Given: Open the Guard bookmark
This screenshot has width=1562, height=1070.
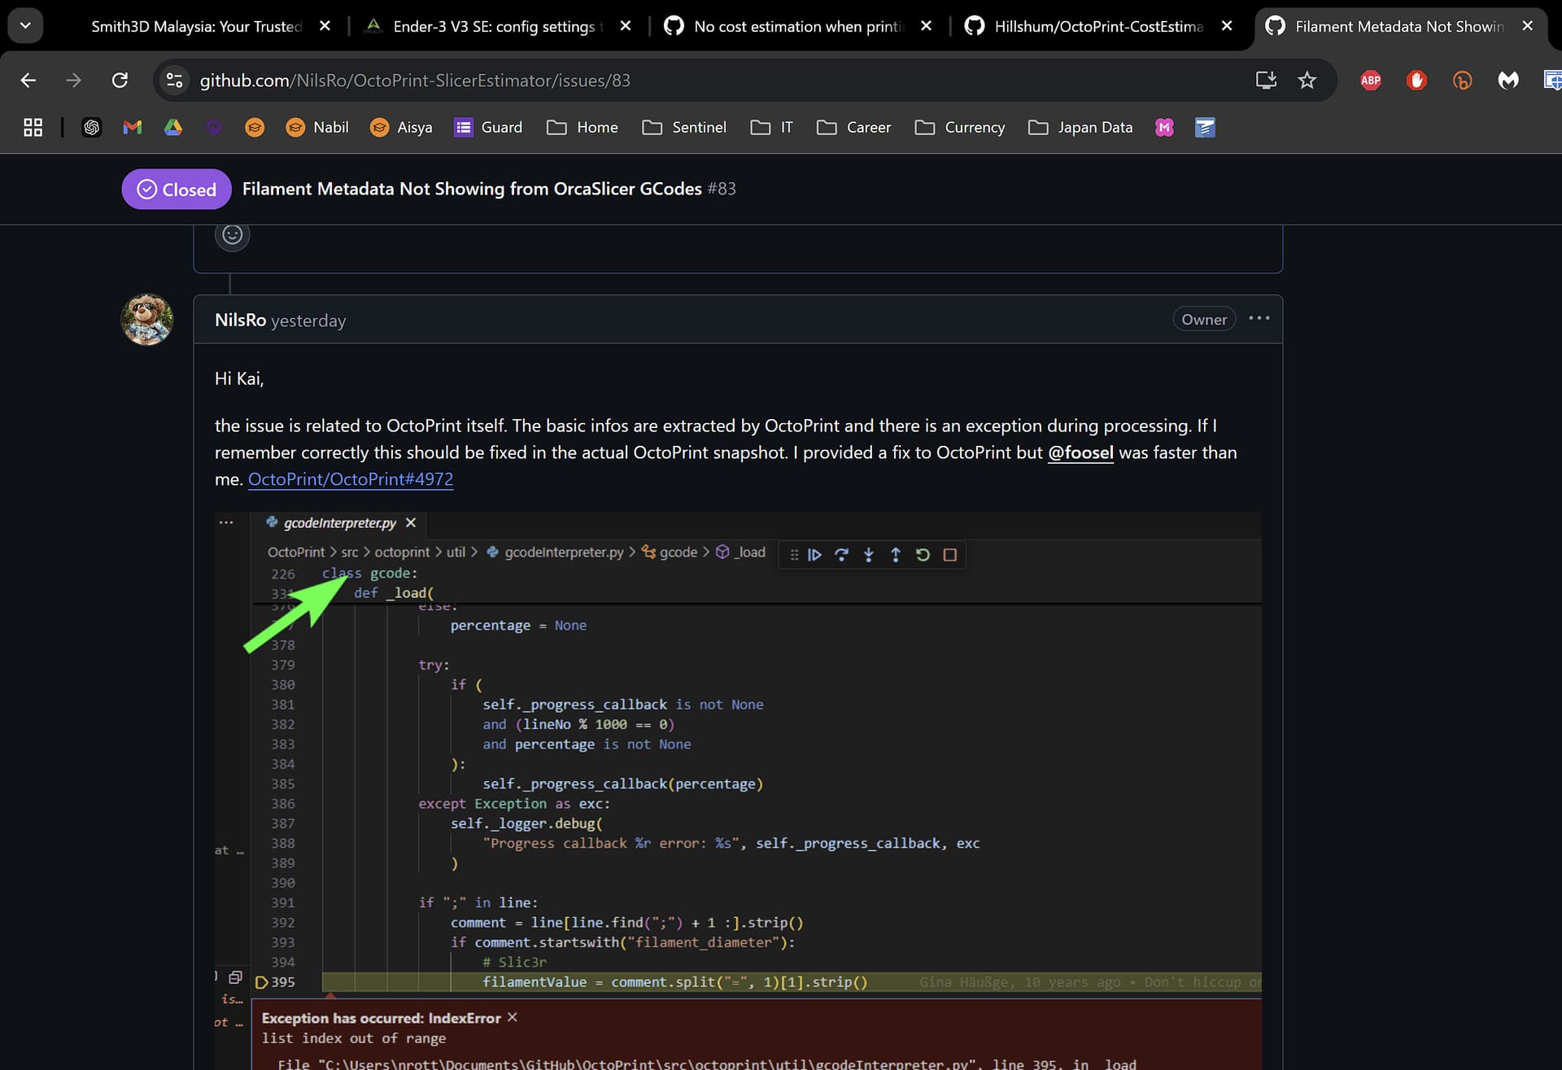Looking at the screenshot, I should (489, 128).
